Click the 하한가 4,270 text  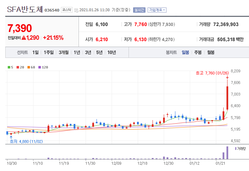pos(161,39)
